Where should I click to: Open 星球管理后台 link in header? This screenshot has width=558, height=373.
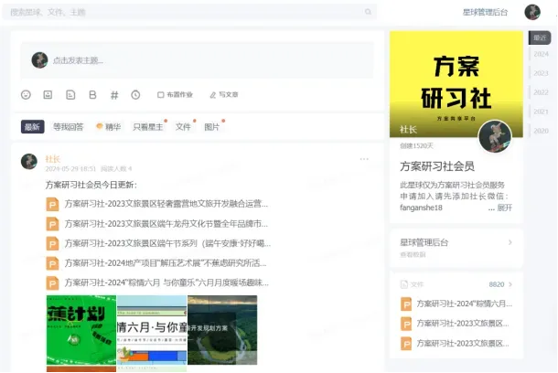pyautogui.click(x=485, y=12)
